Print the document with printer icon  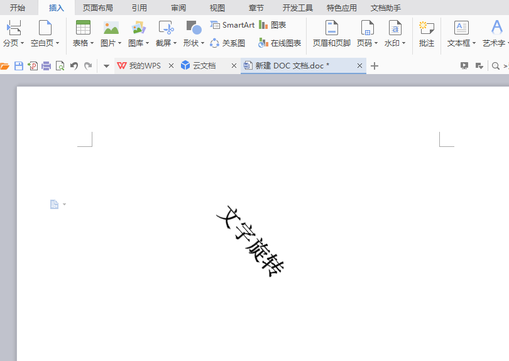coord(46,66)
